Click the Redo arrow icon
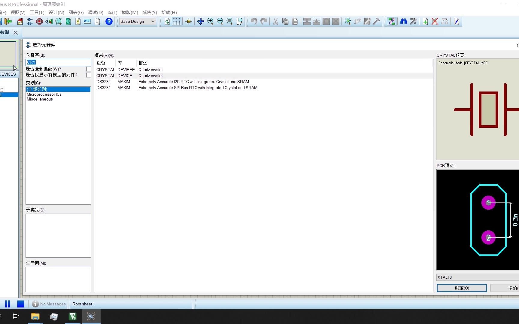This screenshot has width=519, height=324. tap(264, 21)
